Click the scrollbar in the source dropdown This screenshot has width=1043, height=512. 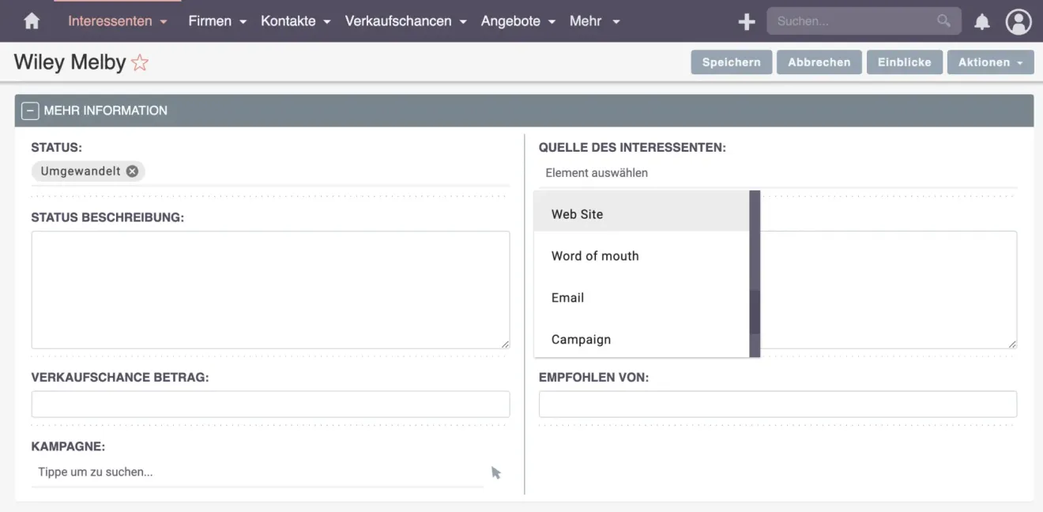coord(755,277)
